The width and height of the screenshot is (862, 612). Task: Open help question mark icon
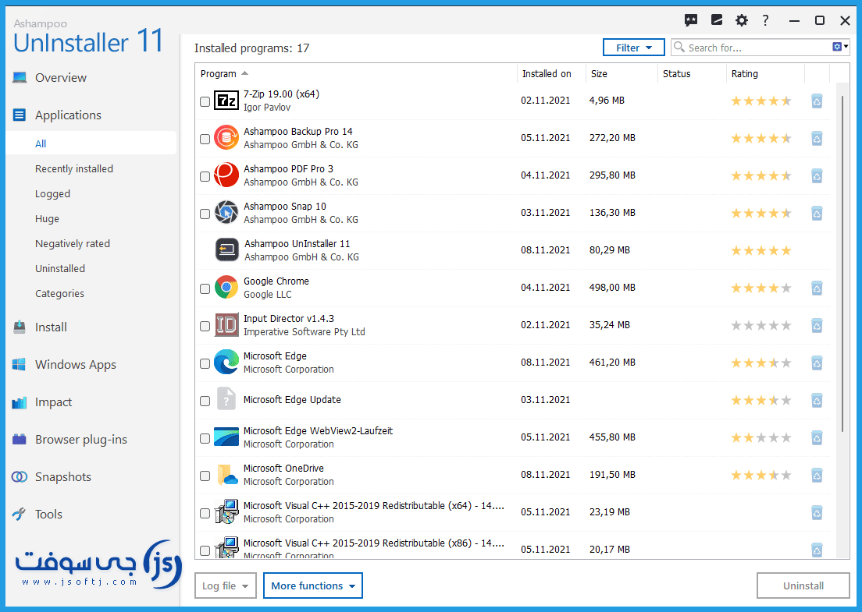point(765,20)
